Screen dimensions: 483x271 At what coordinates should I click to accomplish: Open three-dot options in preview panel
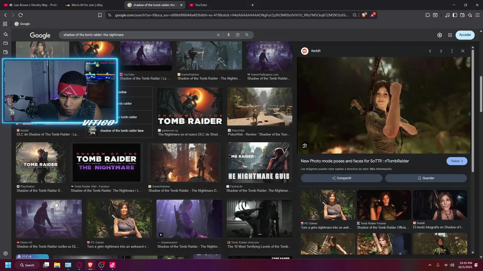[452, 51]
